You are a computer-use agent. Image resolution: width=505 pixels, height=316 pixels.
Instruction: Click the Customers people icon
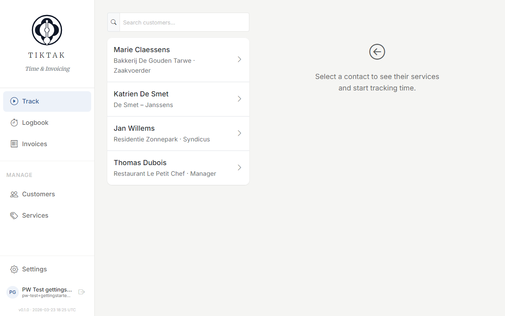point(14,194)
